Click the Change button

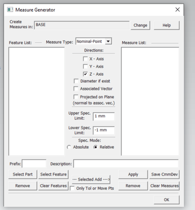click(x=141, y=25)
